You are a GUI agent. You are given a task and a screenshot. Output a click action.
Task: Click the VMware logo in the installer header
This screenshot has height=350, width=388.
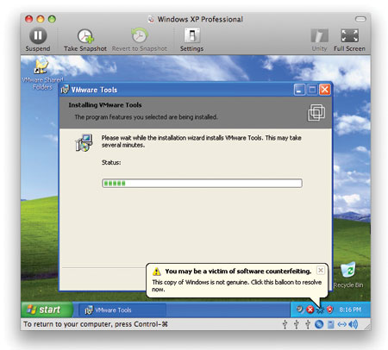pos(316,112)
